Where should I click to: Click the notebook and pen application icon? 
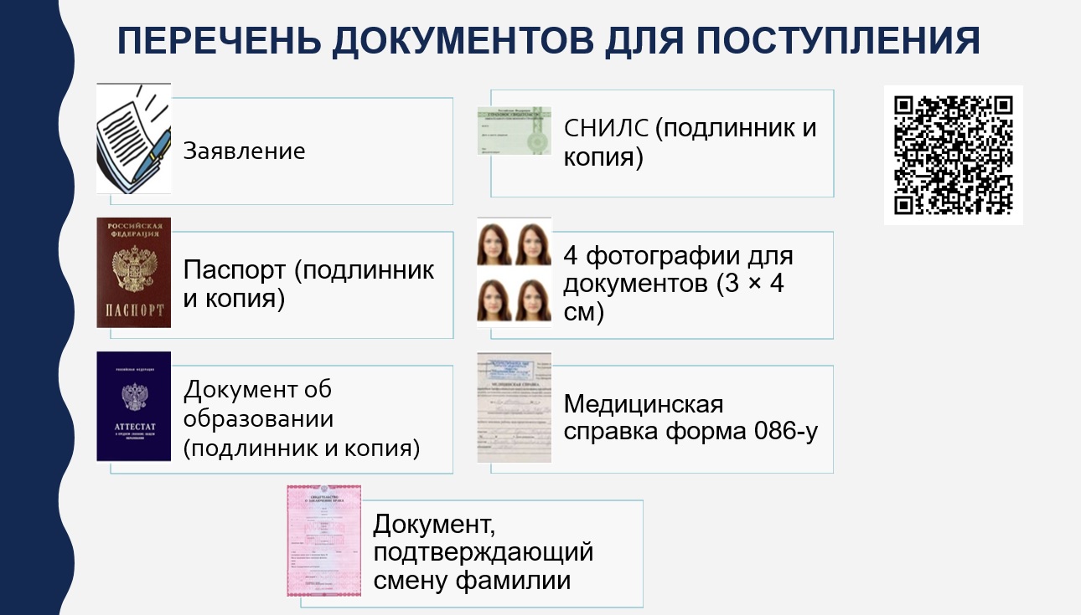[x=133, y=138]
